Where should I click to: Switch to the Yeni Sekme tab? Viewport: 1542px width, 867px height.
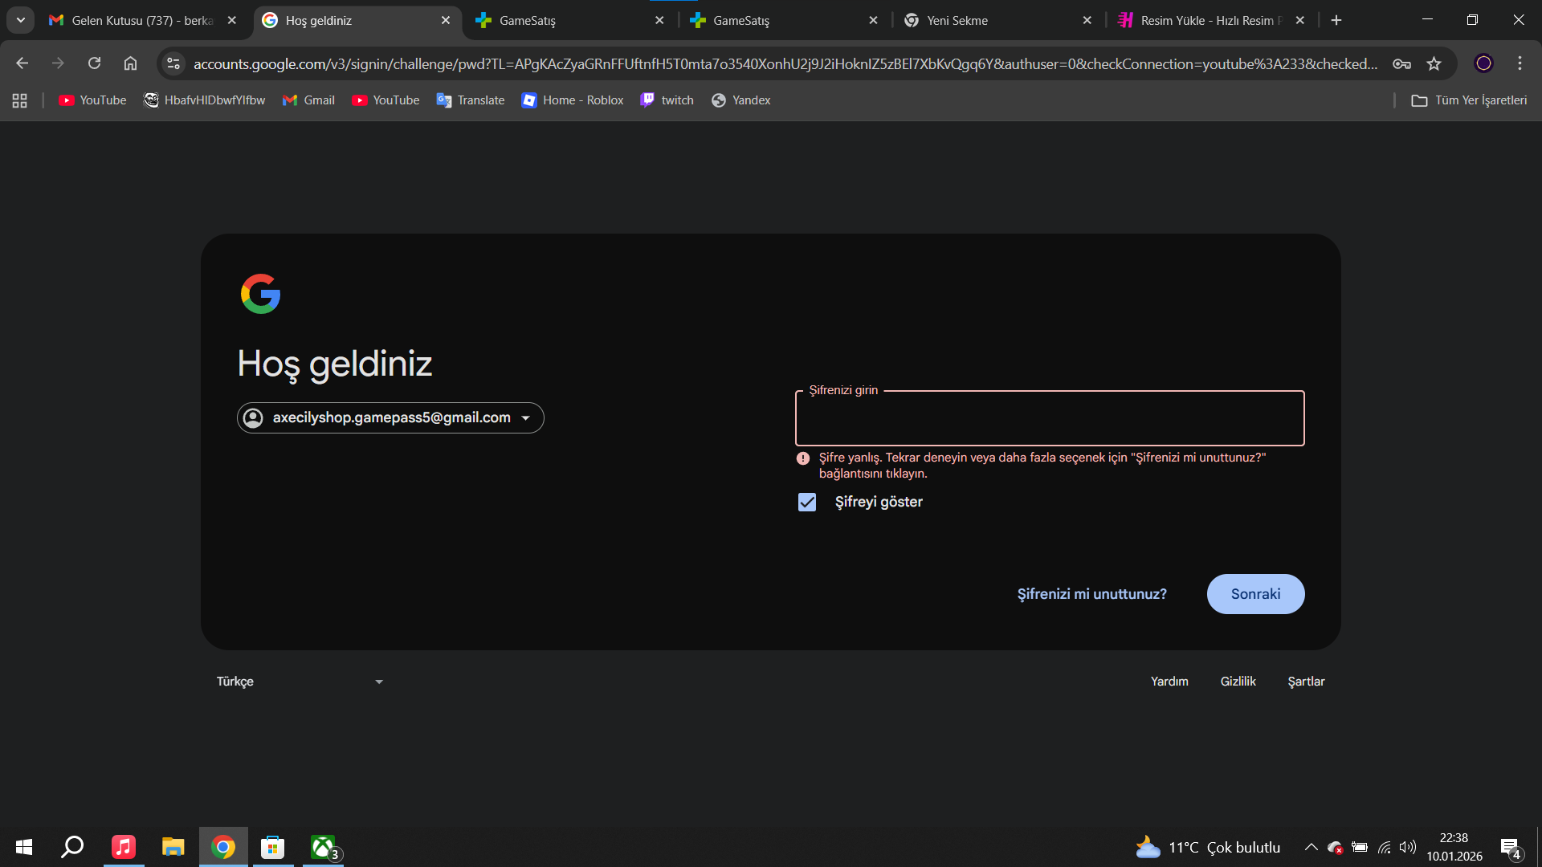[x=996, y=20]
